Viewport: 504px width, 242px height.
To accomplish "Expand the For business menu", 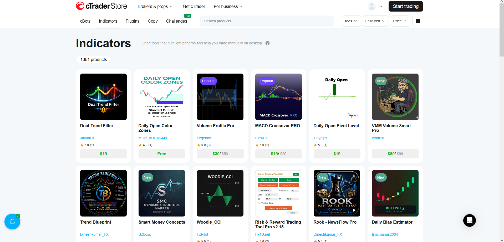I will [x=228, y=6].
